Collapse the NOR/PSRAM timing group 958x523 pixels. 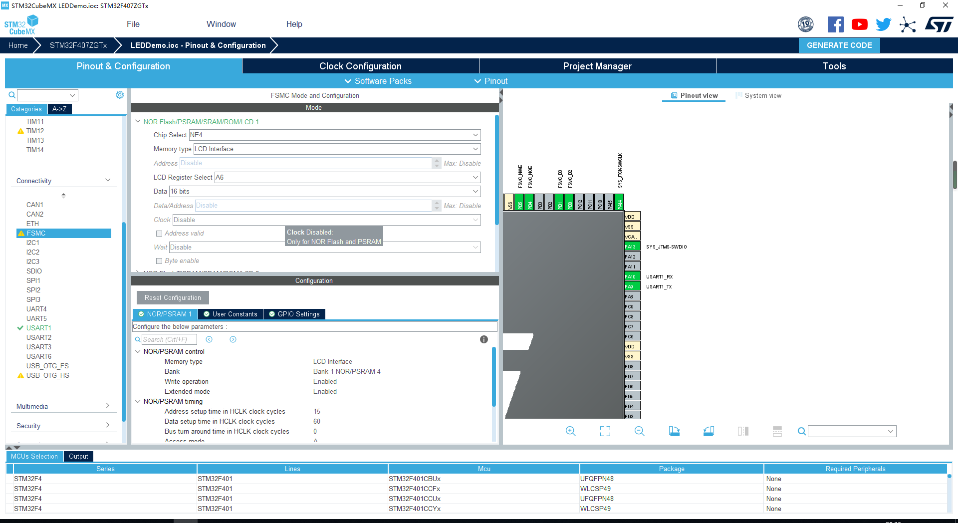(138, 401)
